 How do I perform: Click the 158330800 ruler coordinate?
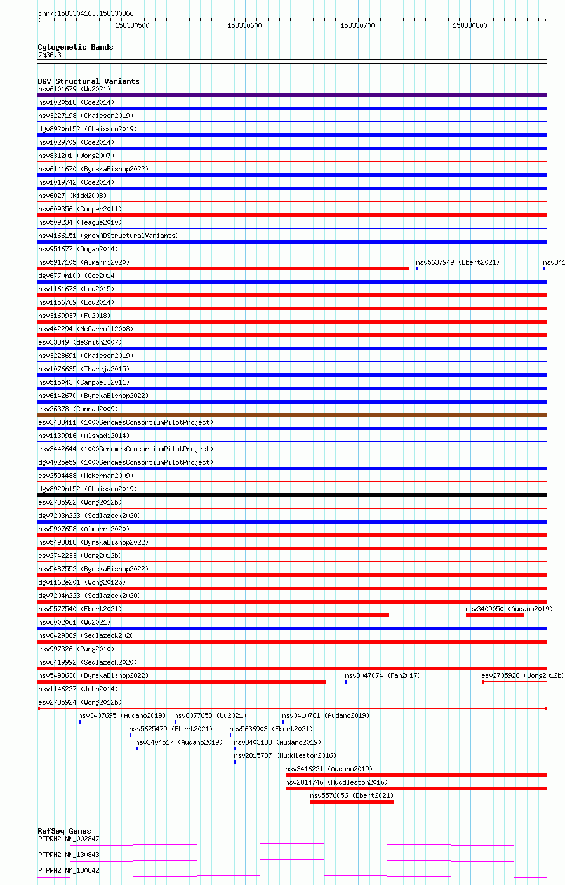470,25
